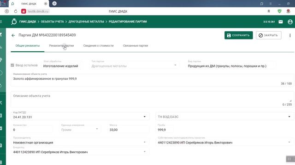Screen dimensions: 295x165
Task: Click the back arrow beside the batch title
Action: (13, 35)
